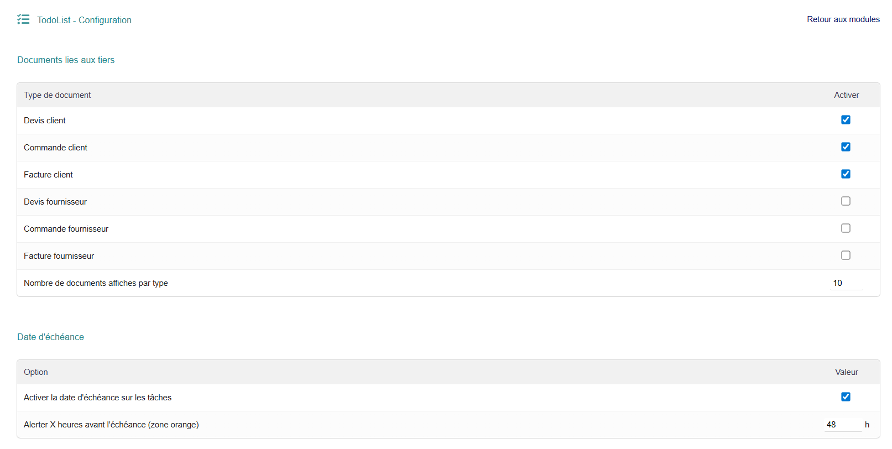Click the Valeur column header
Image resolution: width=892 pixels, height=449 pixels.
[x=846, y=372]
